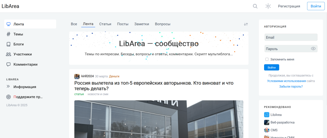Viewport: 327px width, 138px height.
Task: Click the 30 марта post date
Action: pos(101,76)
